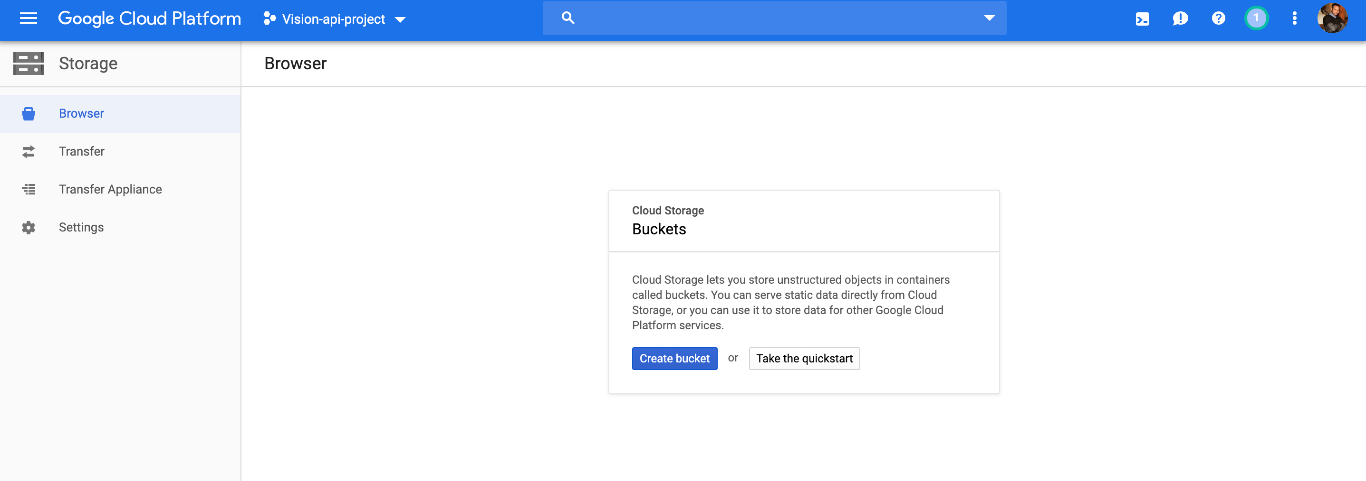Viewport: 1366px width, 481px height.
Task: Open the three-dot utilities menu
Action: [1294, 18]
